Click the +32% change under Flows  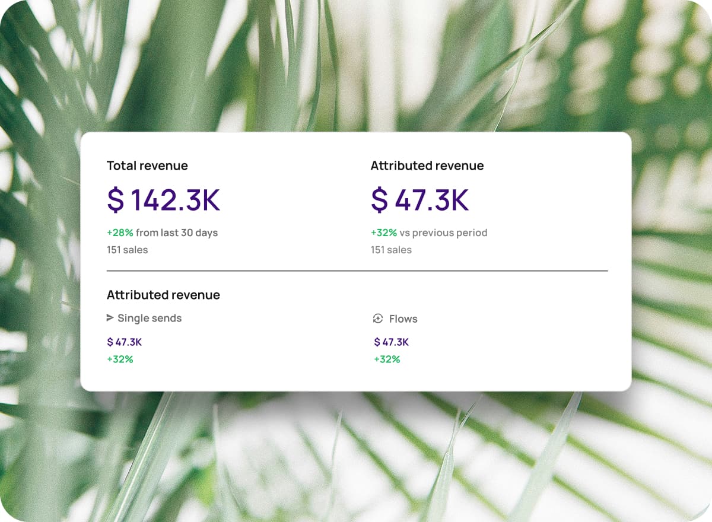387,359
